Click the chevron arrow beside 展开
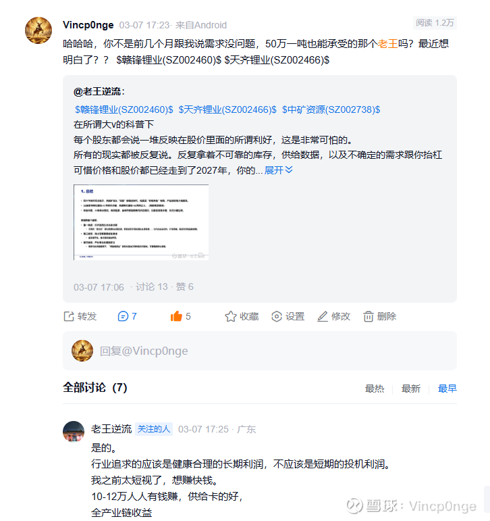Image resolution: width=490 pixels, height=521 pixels. pos(289,170)
